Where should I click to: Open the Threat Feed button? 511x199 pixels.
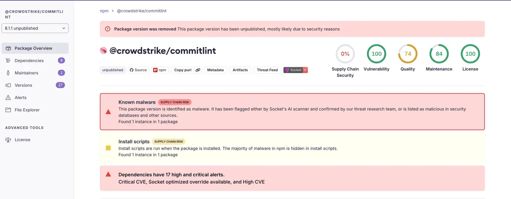pyautogui.click(x=267, y=70)
